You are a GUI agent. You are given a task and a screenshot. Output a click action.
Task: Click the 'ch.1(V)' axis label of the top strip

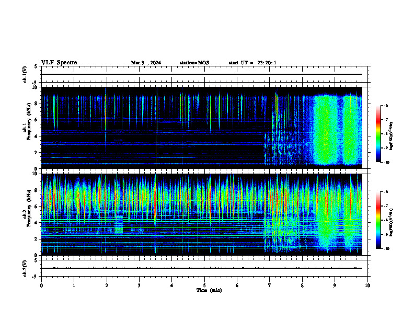25,74
